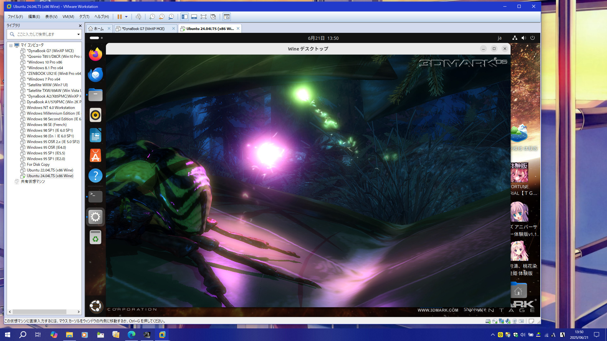This screenshot has width=607, height=341.
Task: Open Terminal from the Ubuntu dock
Action: (95, 196)
